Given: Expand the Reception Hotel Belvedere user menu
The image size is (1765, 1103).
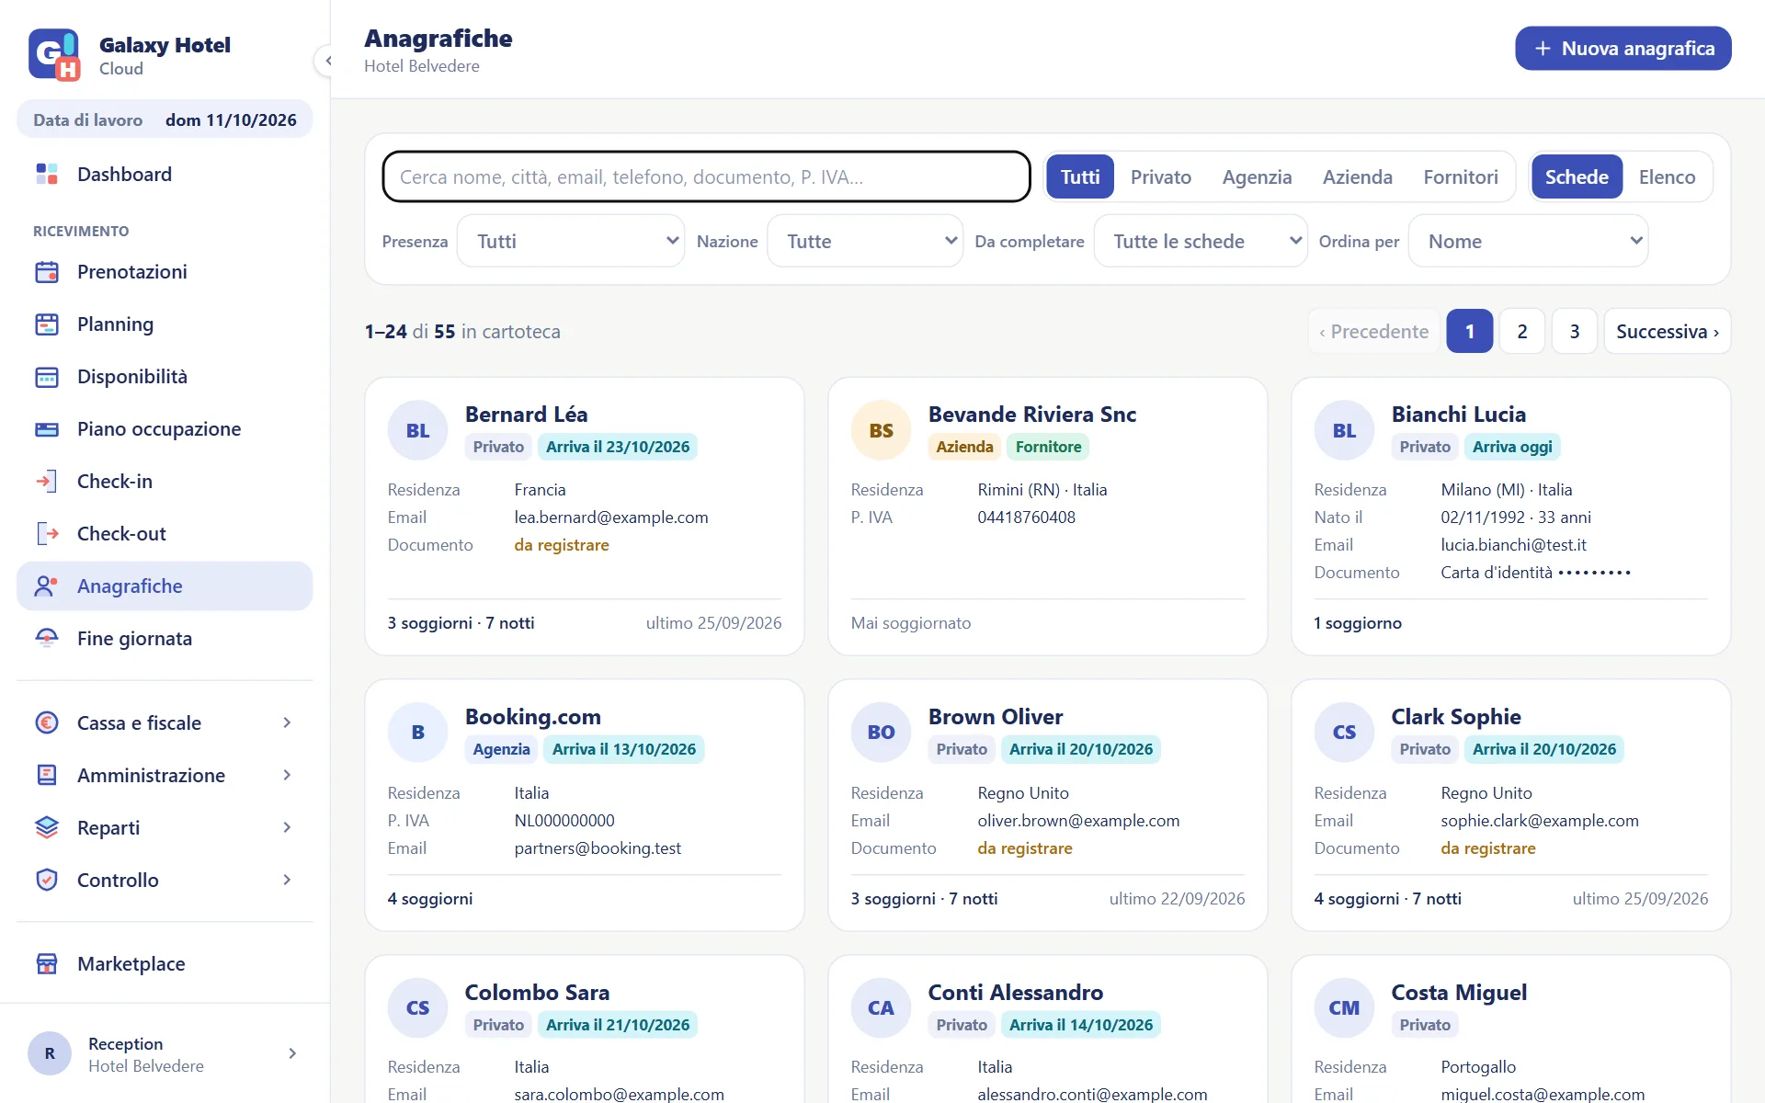Looking at the screenshot, I should [165, 1053].
